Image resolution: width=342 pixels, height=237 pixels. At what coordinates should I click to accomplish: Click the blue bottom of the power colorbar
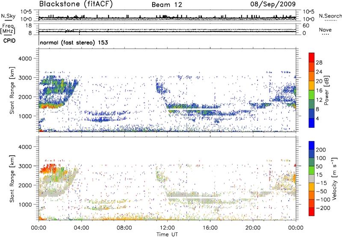point(312,123)
